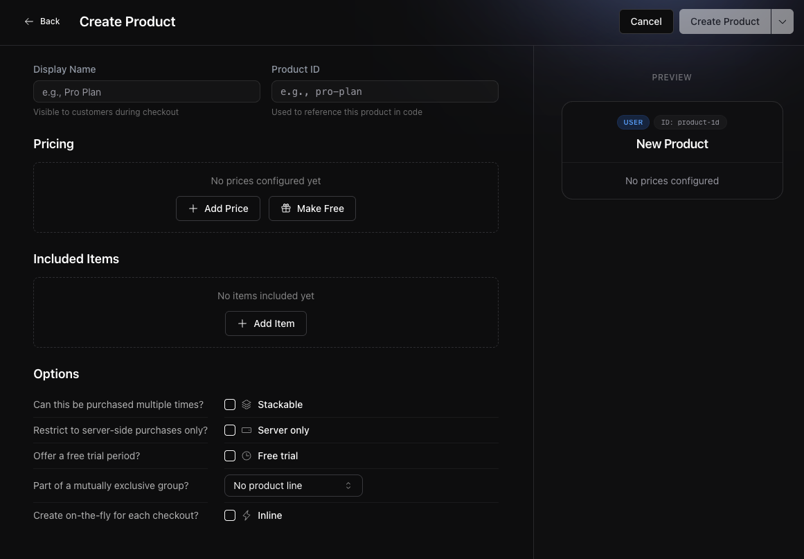
Task: Click "Create on-the-fly for each checkout?" text
Action: [x=116, y=515]
